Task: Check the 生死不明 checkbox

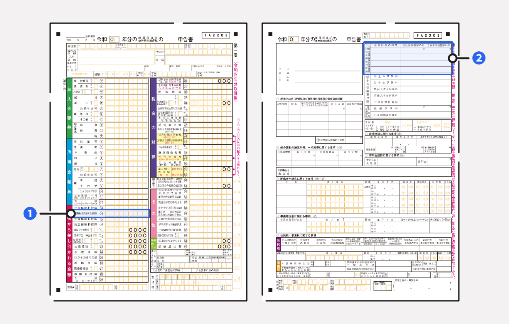Action: [x=388, y=126]
